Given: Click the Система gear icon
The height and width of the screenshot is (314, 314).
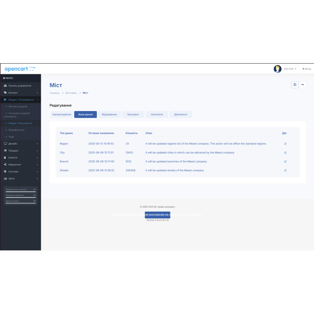Looking at the screenshot, I should click(5, 171).
